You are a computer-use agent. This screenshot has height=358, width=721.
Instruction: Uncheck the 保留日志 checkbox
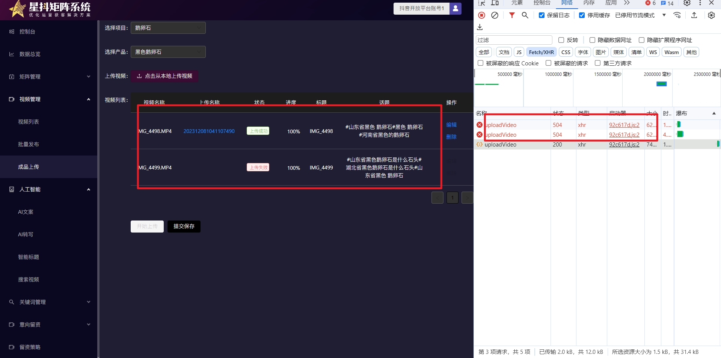542,15
